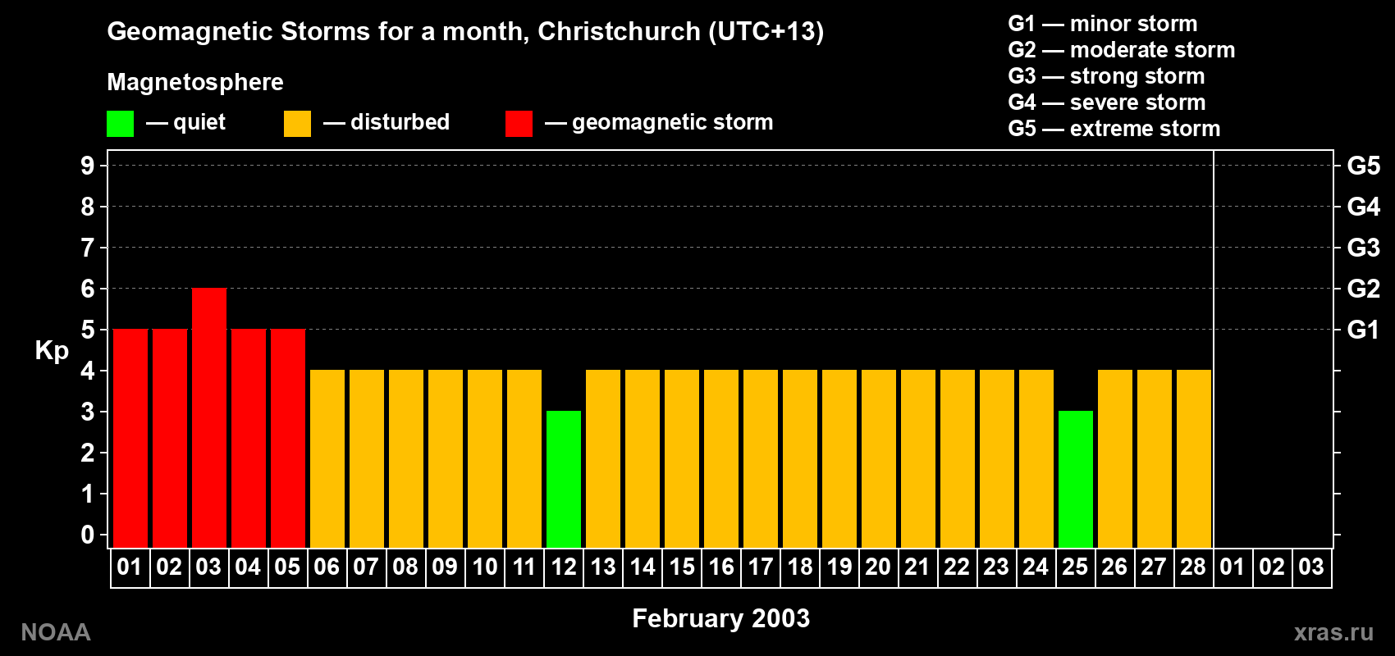The image size is (1395, 656).
Task: Click the next-month date label 03
Action: pos(1311,567)
